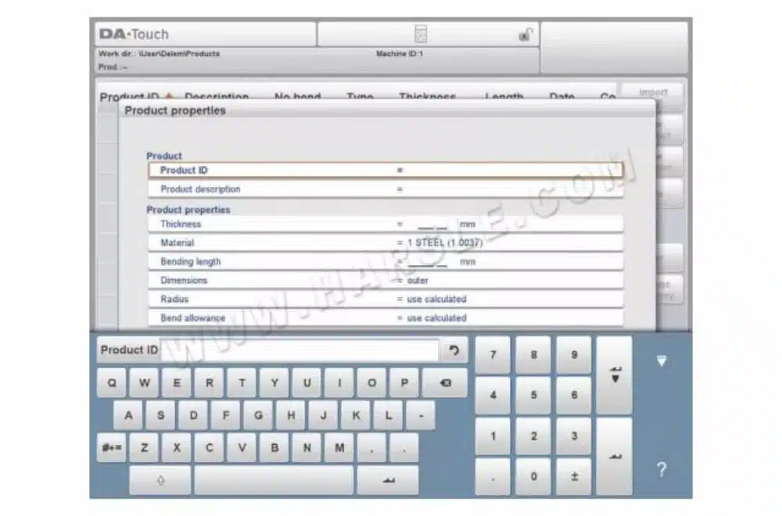Tap number 9 on the numeric keypad
The width and height of the screenshot is (782, 516).
click(x=574, y=354)
